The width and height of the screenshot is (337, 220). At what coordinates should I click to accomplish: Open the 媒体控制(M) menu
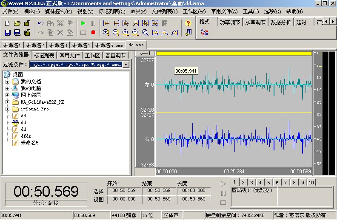[x=58, y=11]
